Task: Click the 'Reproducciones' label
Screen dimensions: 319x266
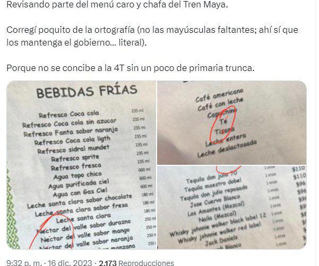Action: coord(146,263)
